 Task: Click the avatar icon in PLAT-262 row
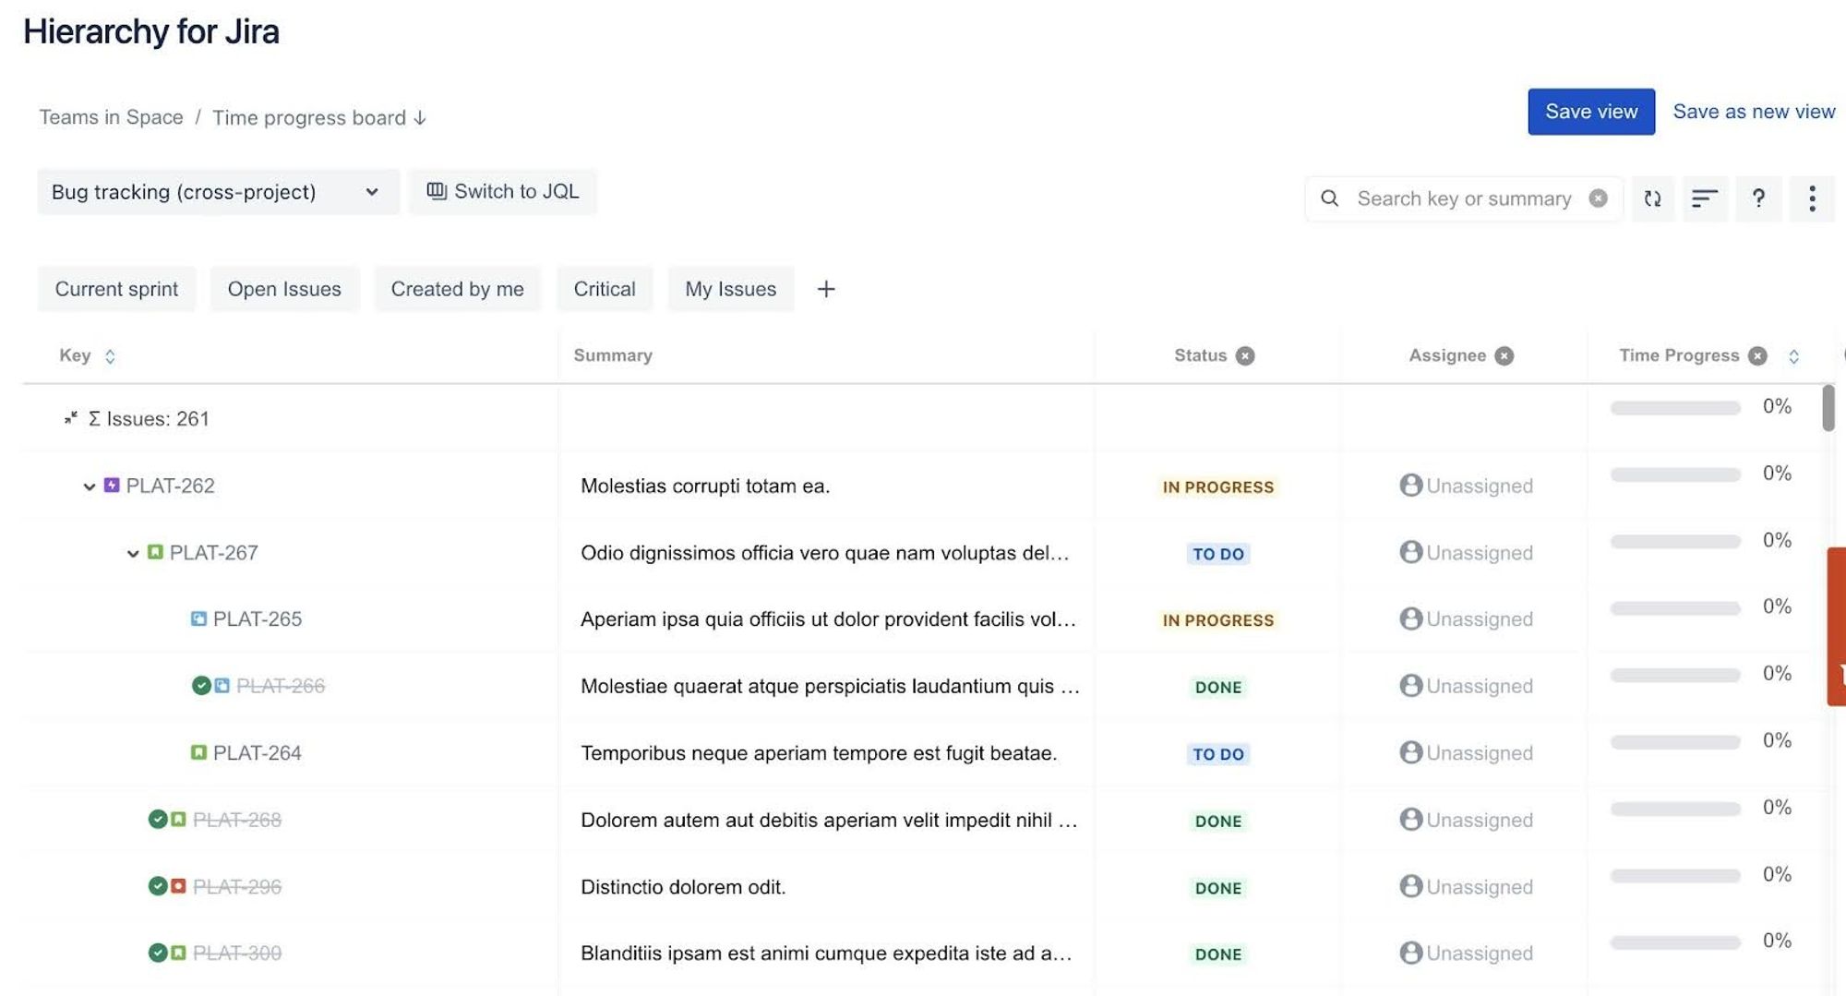[x=1410, y=485]
